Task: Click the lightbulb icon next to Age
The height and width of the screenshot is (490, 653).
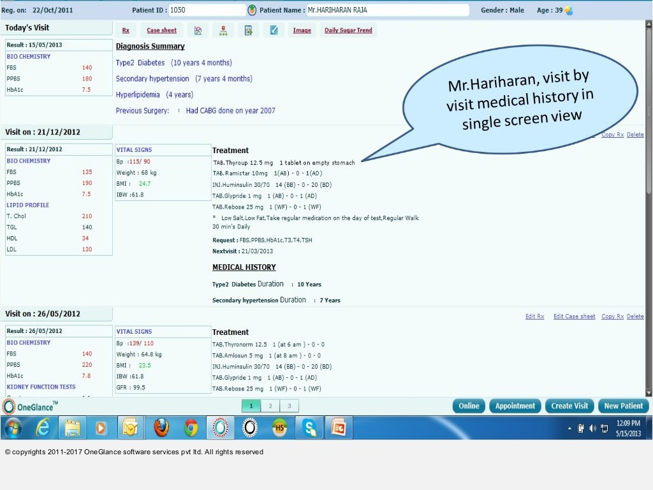Action: coord(568,11)
